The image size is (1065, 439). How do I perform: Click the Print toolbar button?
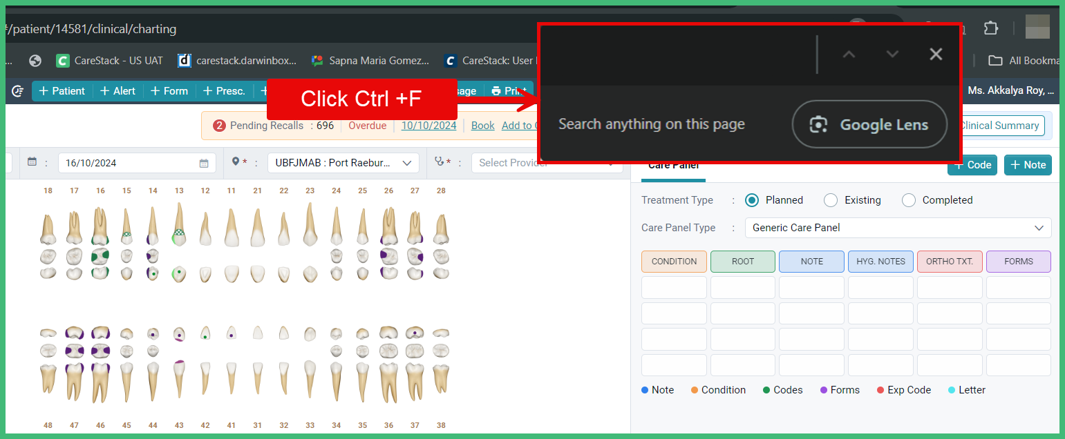pos(509,91)
